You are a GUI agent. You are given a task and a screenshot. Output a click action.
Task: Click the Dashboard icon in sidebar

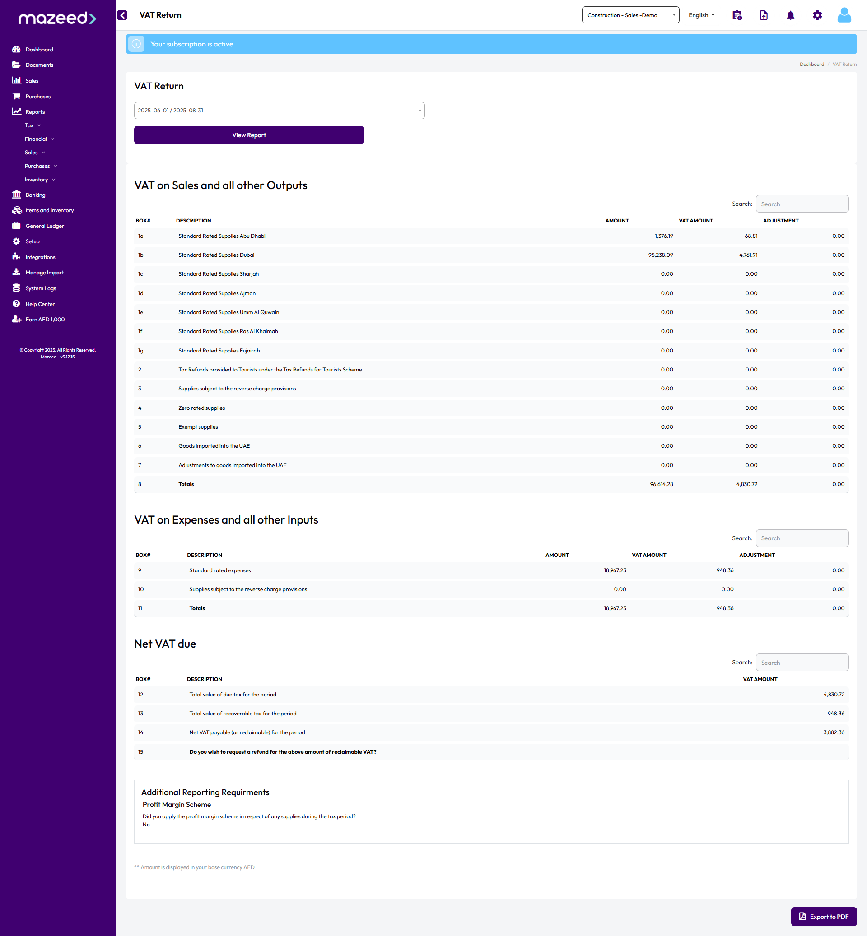(x=16, y=49)
